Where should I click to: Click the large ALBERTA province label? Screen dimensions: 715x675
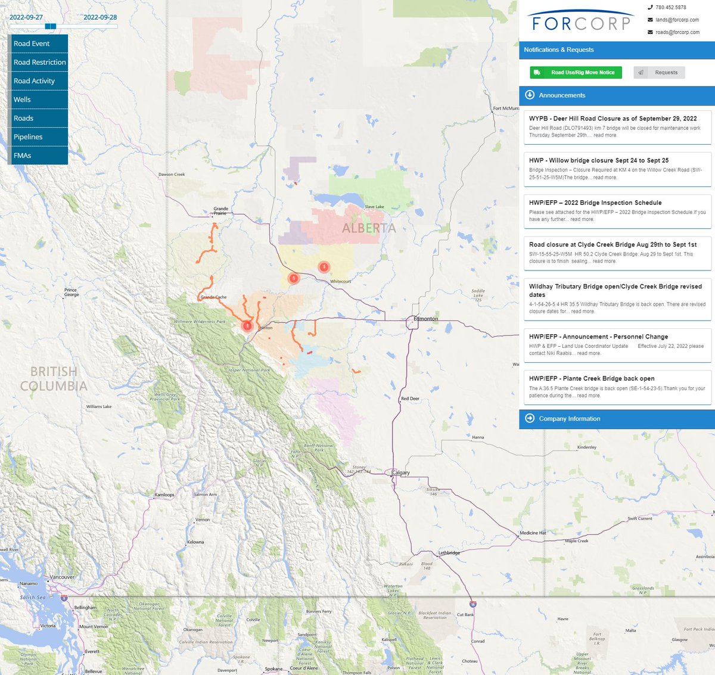(x=369, y=228)
